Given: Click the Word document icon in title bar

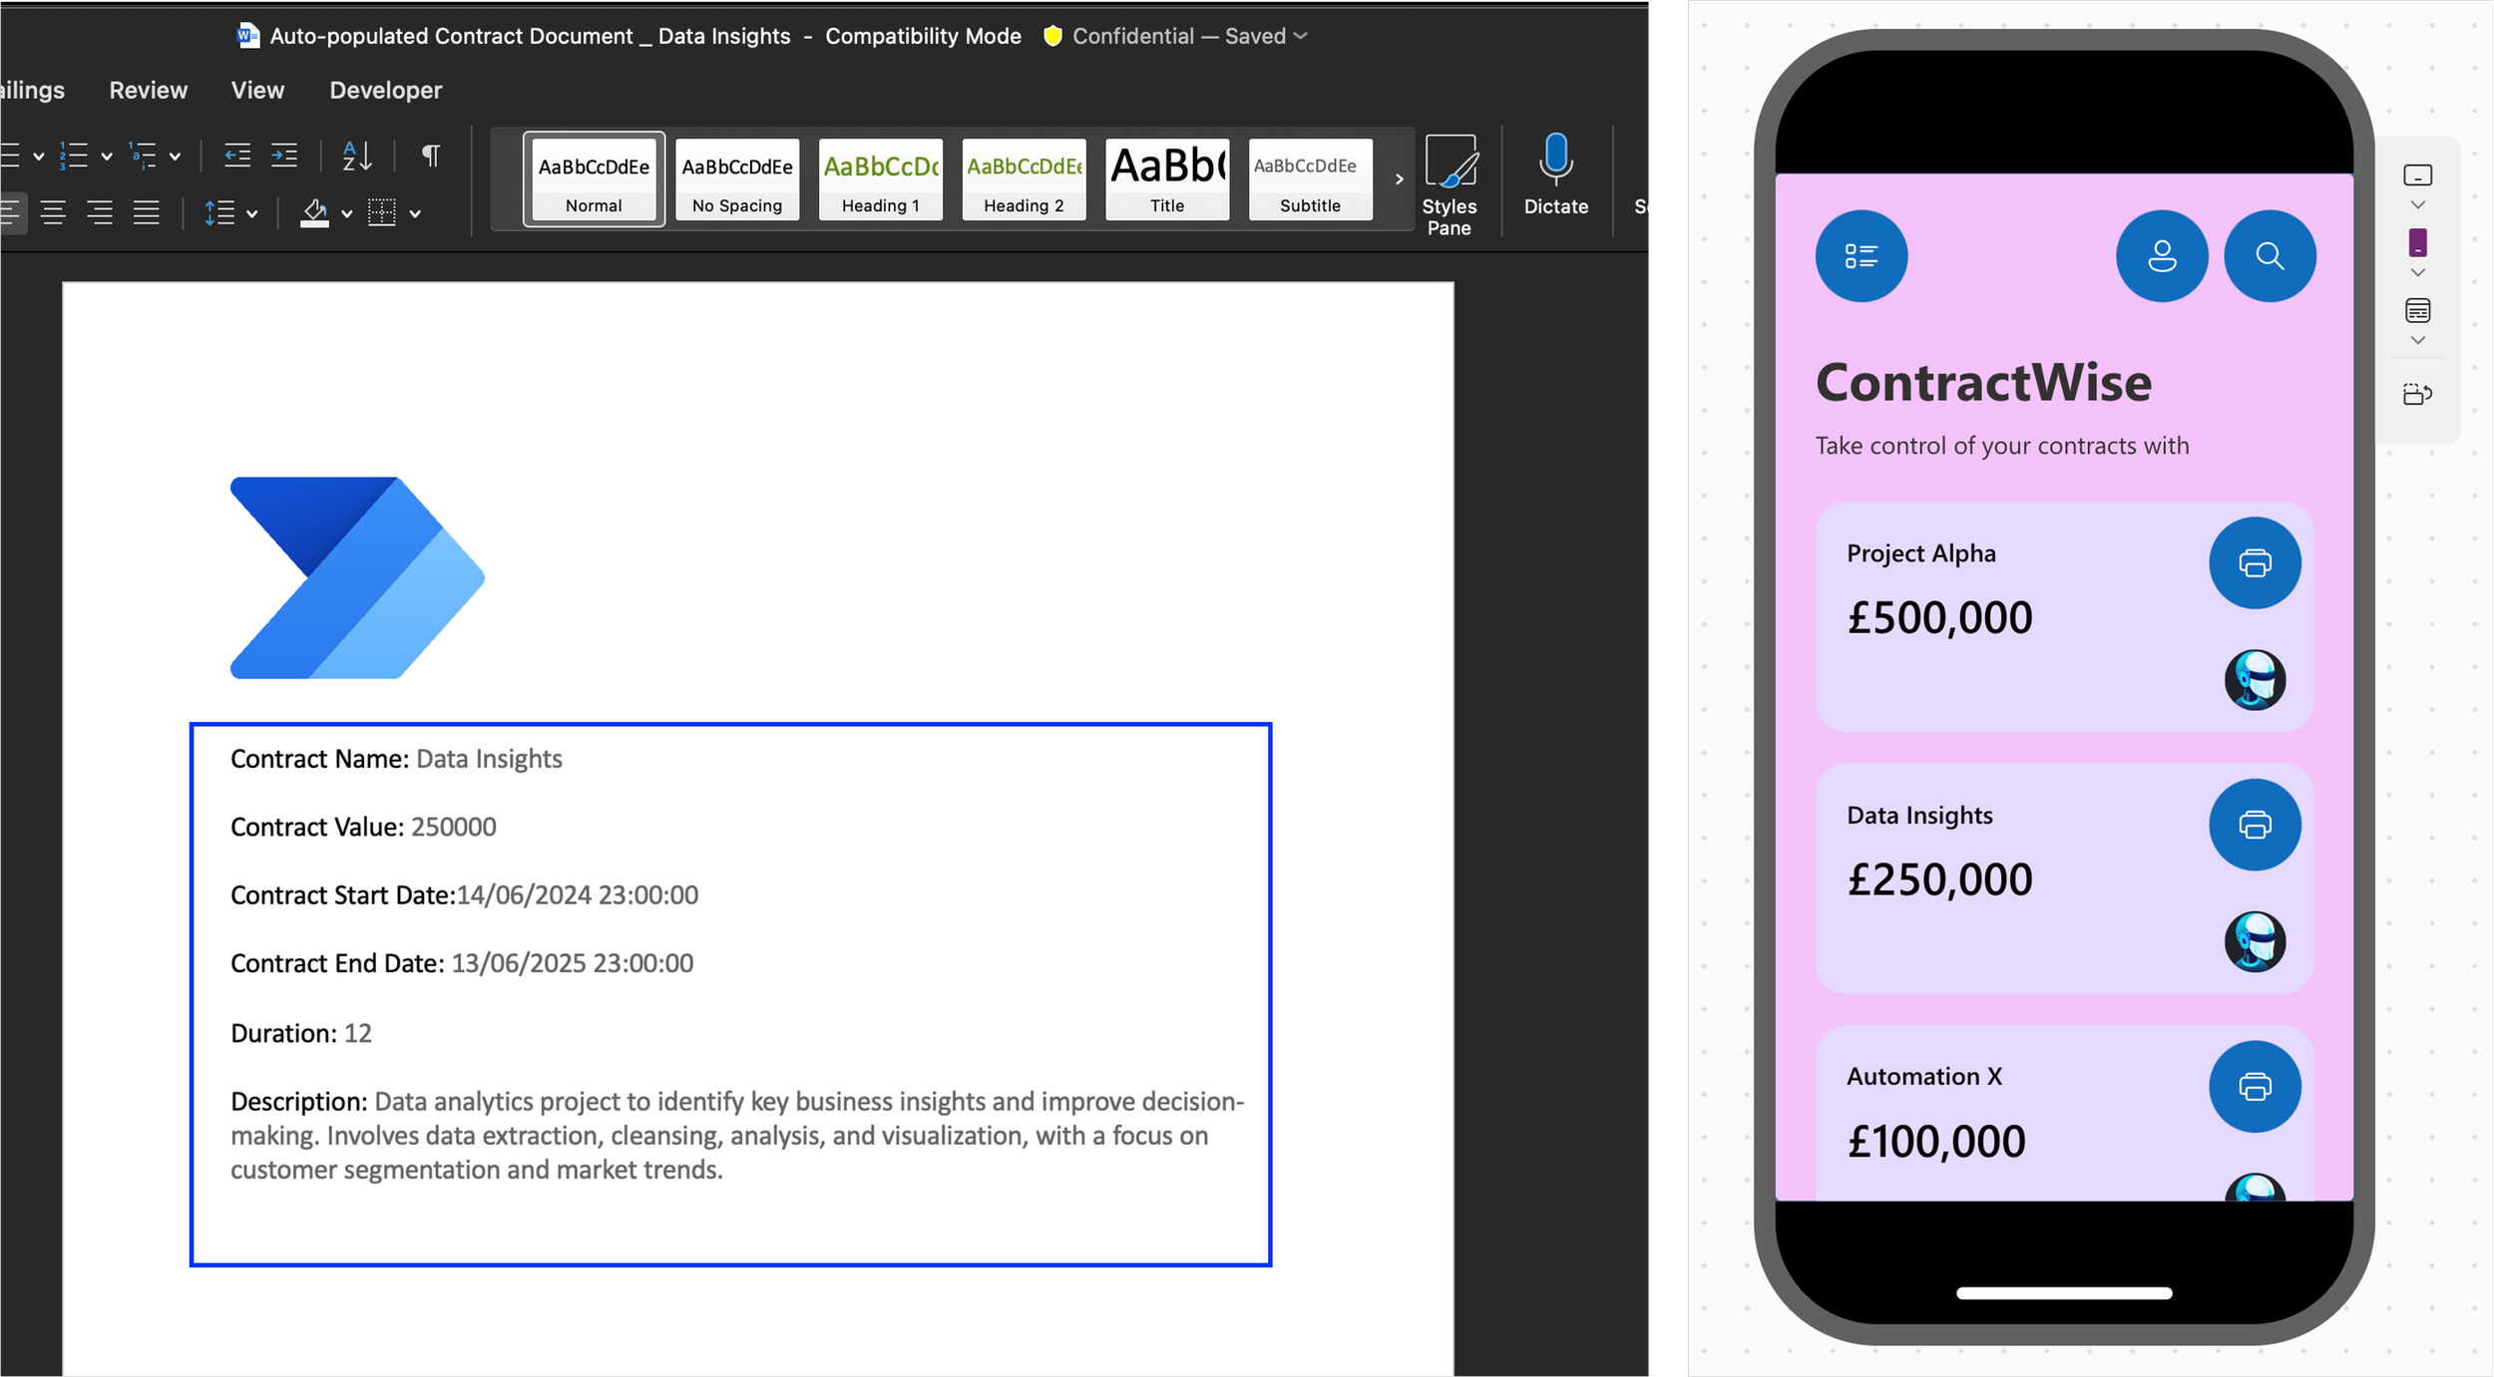Looking at the screenshot, I should 248,36.
